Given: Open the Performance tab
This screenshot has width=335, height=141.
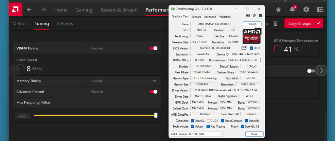Looking at the screenshot, I should [157, 10].
